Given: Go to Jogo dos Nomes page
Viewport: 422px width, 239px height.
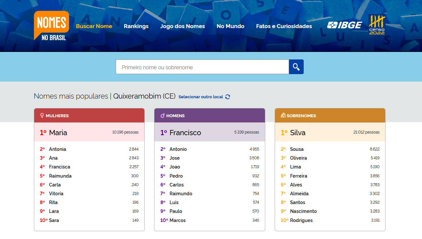Looking at the screenshot, I should coord(182,26).
